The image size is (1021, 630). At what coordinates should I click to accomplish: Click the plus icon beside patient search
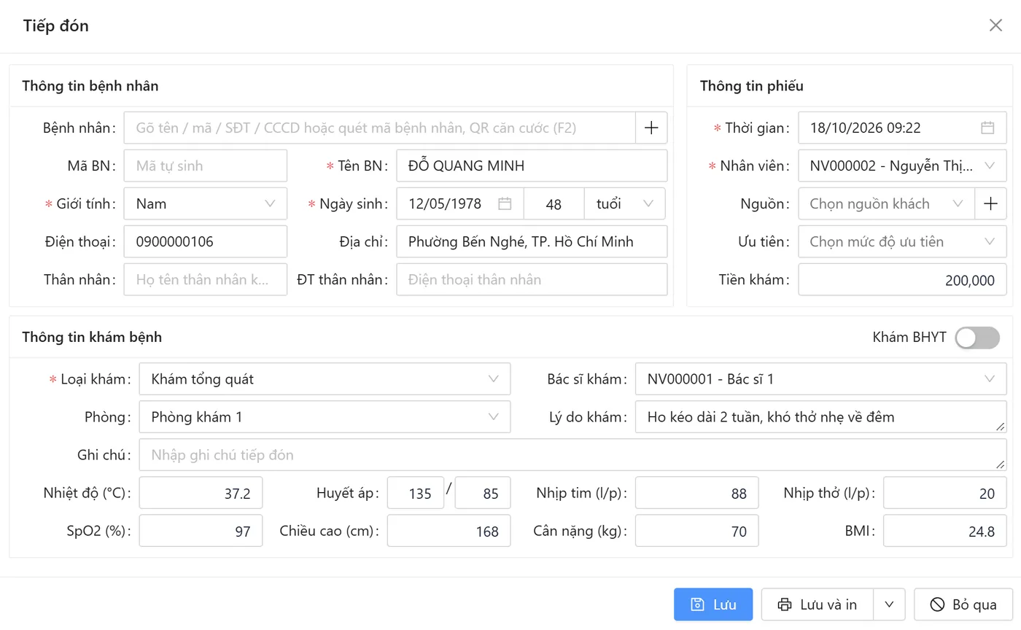(651, 128)
